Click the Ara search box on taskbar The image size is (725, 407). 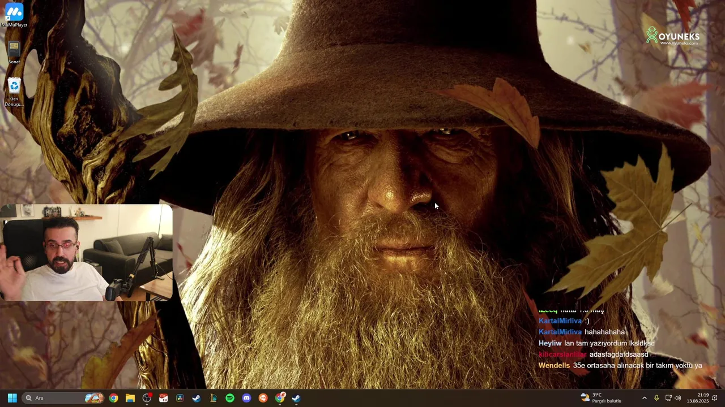coord(63,398)
